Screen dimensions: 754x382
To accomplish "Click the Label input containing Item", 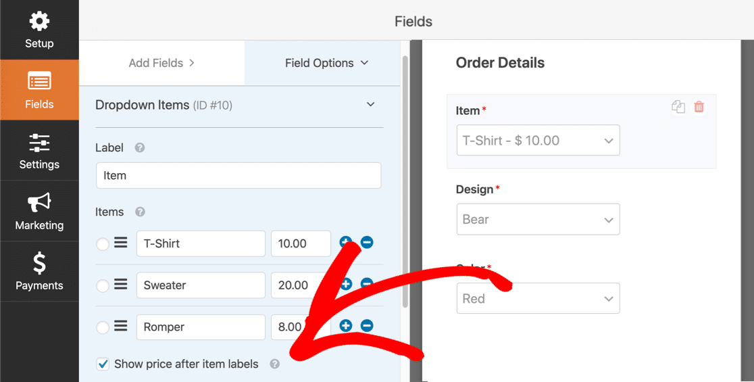I will [238, 176].
